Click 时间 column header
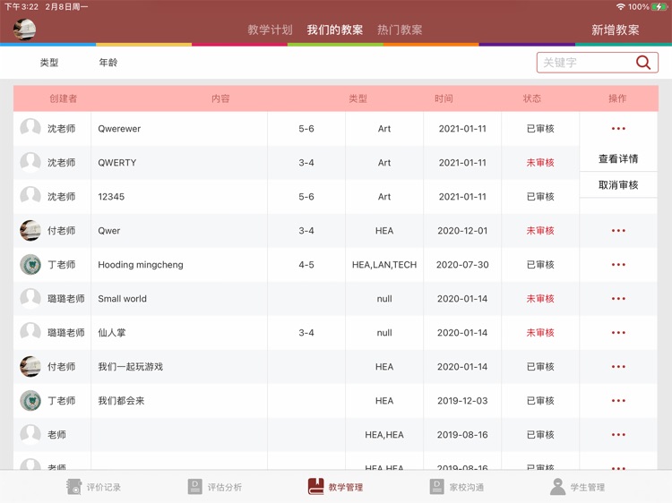Image resolution: width=672 pixels, height=503 pixels. [444, 98]
